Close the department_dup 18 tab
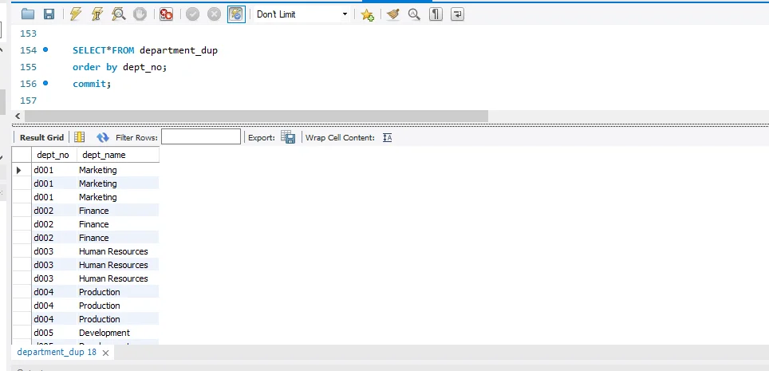The height and width of the screenshot is (371, 769). click(x=105, y=352)
